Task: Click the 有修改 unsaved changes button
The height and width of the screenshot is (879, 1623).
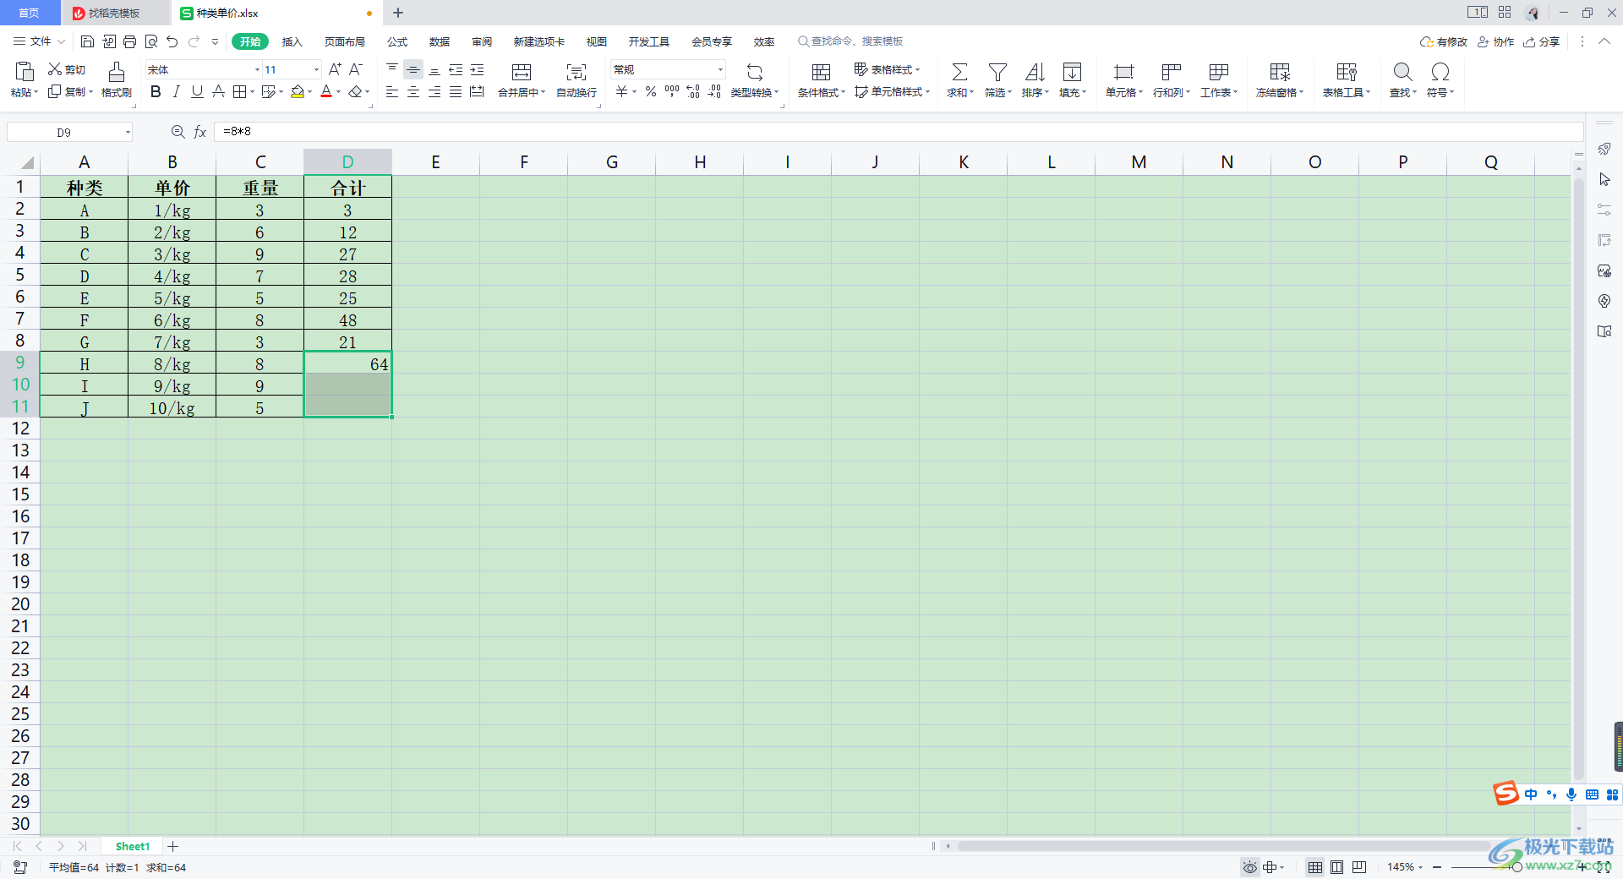Action: 1444,41
